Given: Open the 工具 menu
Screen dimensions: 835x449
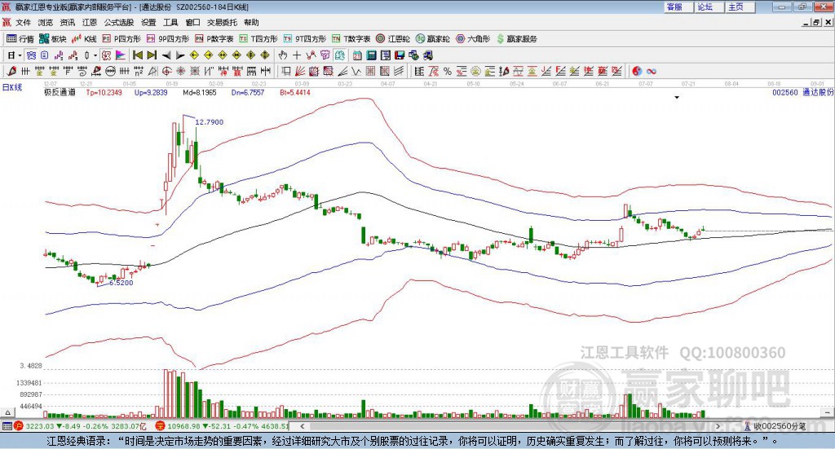Looking at the screenshot, I should click(170, 22).
